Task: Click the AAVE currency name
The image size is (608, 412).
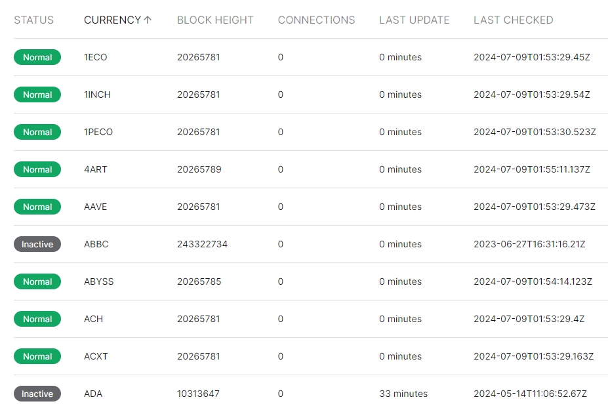Action: tap(96, 207)
